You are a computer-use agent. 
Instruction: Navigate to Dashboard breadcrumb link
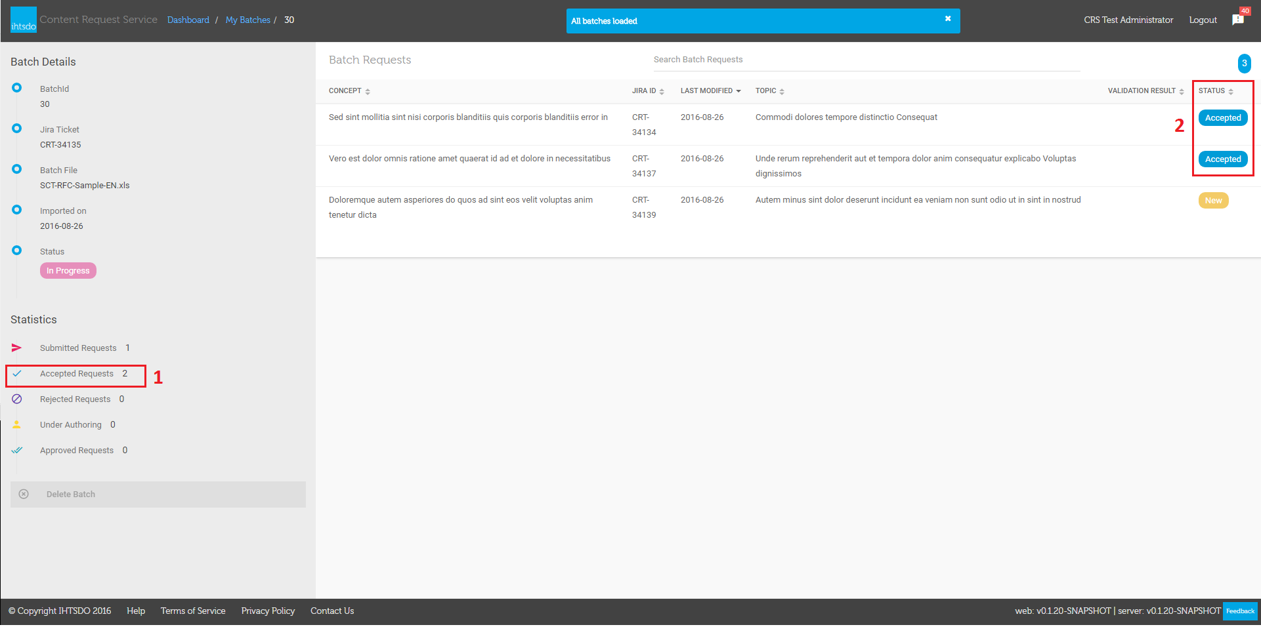tap(188, 20)
